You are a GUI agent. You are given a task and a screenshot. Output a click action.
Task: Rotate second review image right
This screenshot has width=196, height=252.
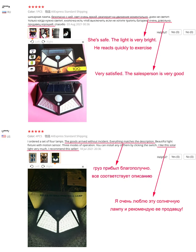click(x=47, y=166)
